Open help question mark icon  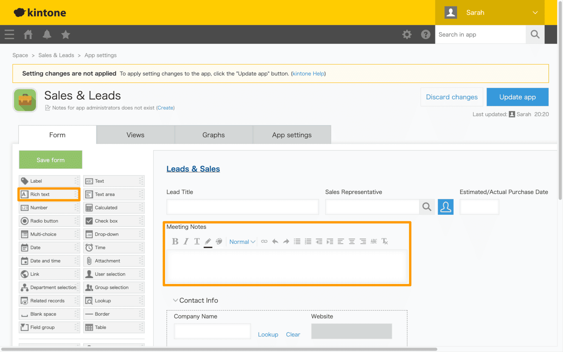(x=426, y=34)
